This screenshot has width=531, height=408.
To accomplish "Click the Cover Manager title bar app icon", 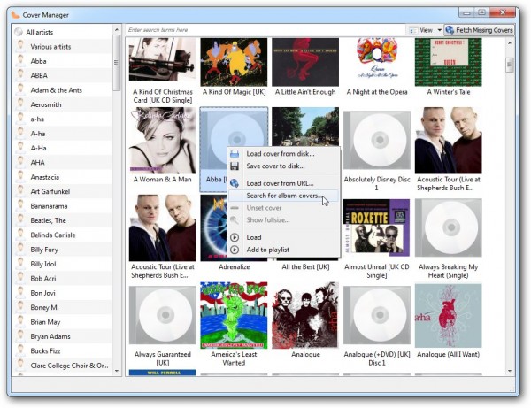I will tap(15, 14).
